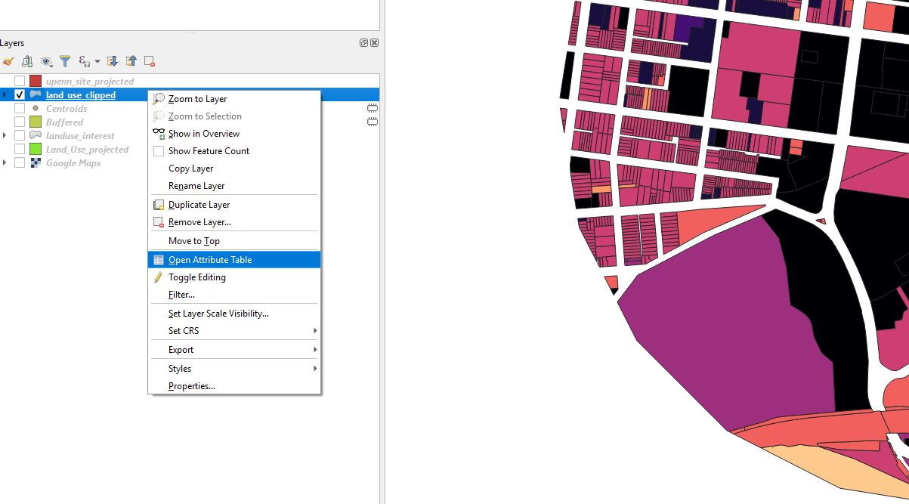Select Toggle Editing from context menu
This screenshot has width=909, height=504.
(x=196, y=277)
